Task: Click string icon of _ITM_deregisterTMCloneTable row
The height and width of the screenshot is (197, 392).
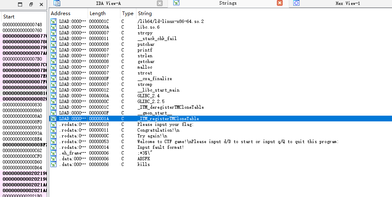Action: pos(54,107)
